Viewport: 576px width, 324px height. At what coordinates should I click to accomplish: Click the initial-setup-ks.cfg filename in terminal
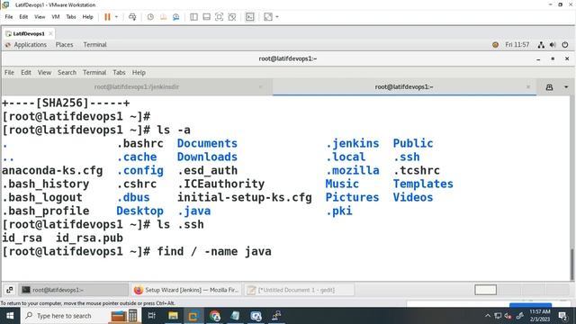click(x=245, y=198)
